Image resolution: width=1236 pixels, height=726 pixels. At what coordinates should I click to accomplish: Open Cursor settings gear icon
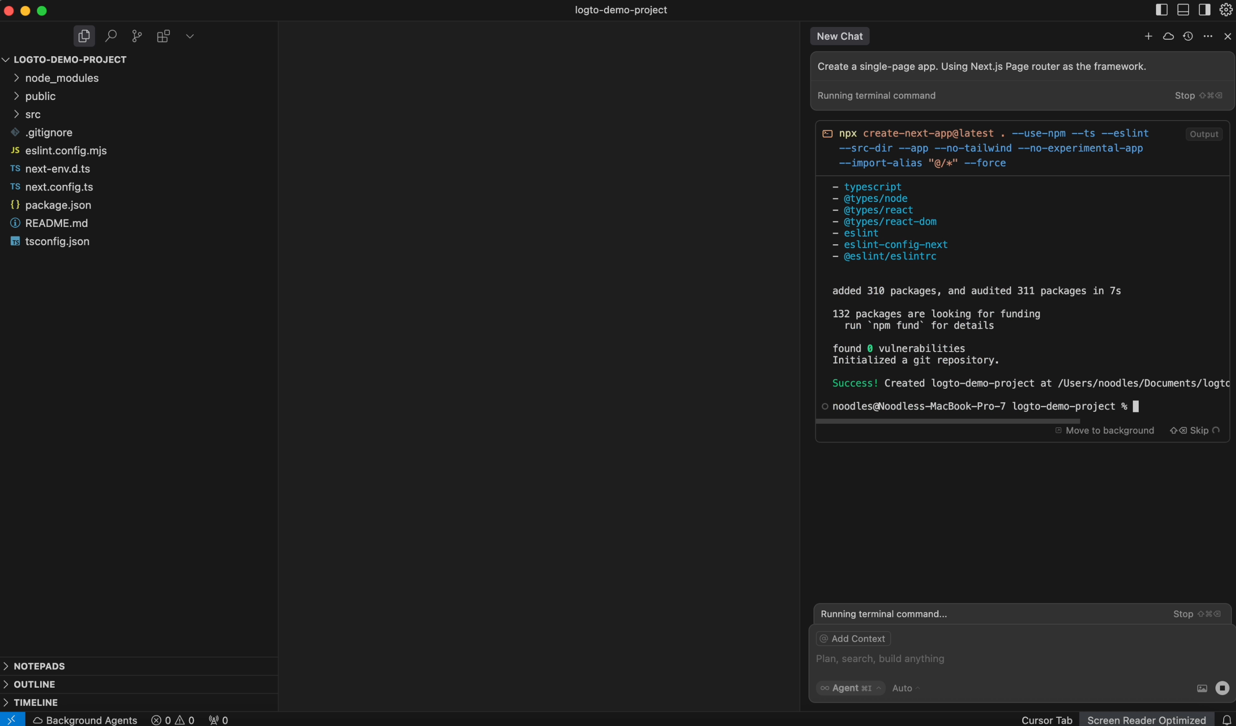click(x=1225, y=10)
